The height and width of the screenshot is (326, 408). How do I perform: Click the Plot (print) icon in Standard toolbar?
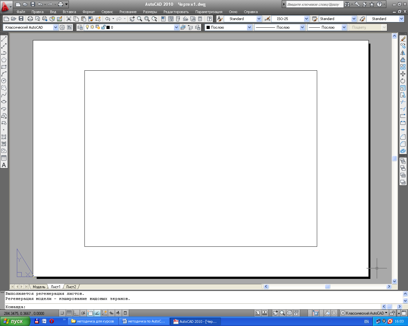click(x=30, y=19)
